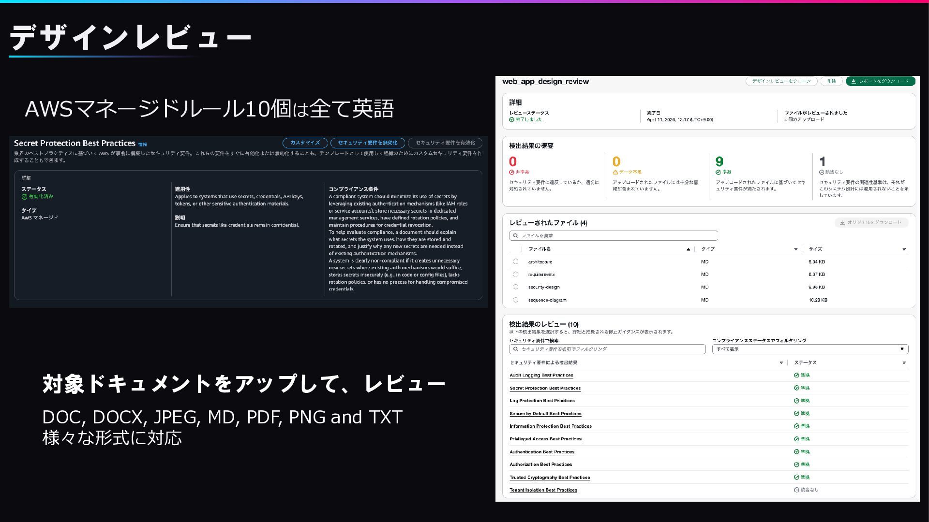Select the security-design file radio button
Screen dimensions: 929x522
click(516, 287)
